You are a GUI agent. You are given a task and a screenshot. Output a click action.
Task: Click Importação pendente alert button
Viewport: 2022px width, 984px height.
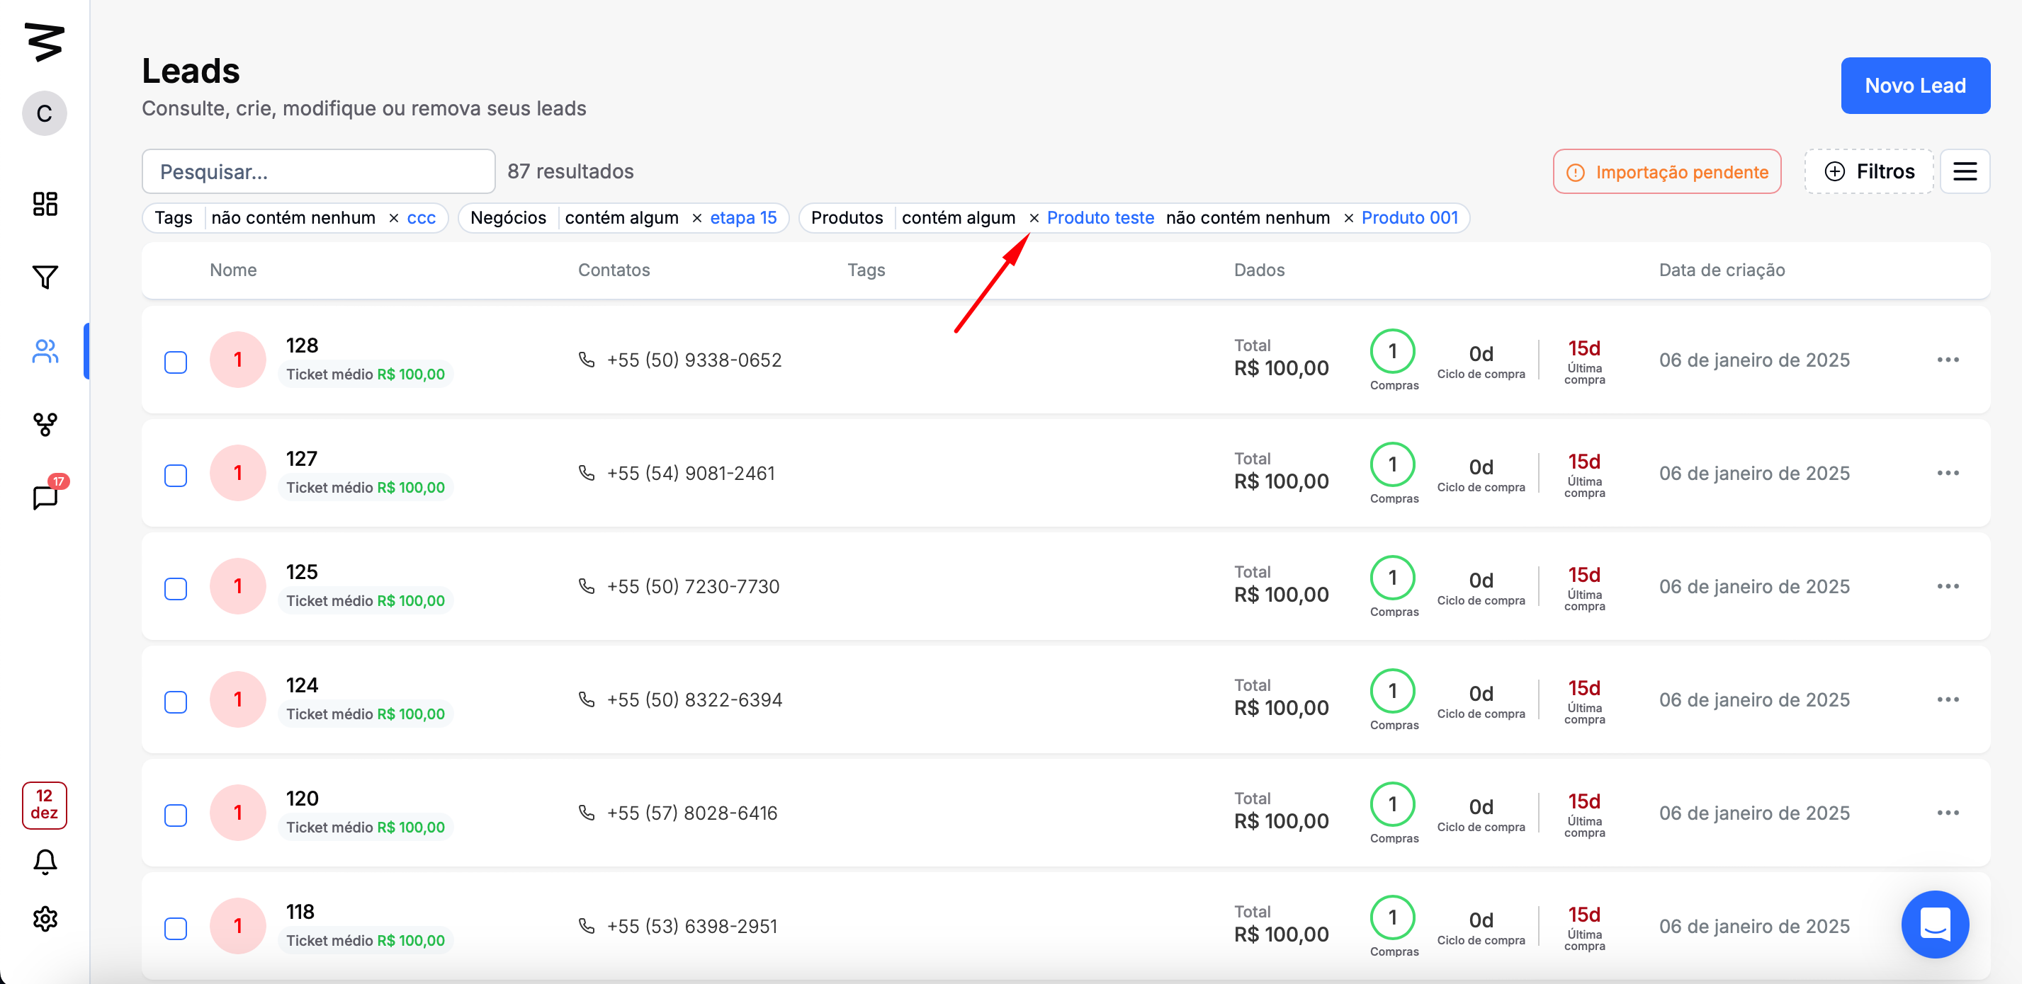(x=1666, y=172)
